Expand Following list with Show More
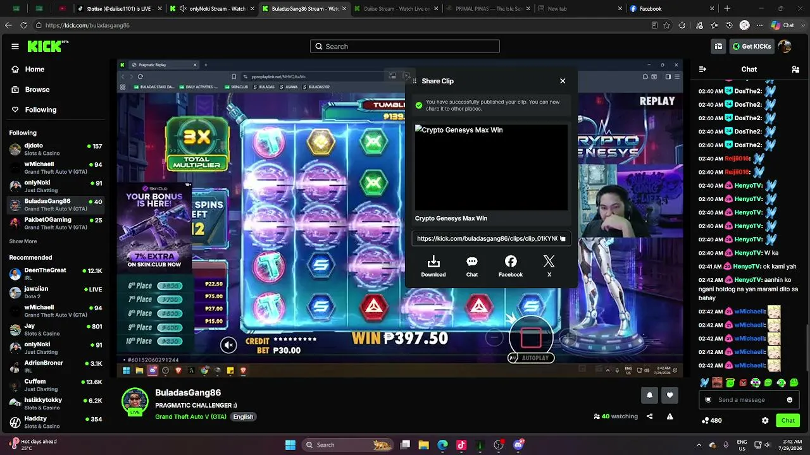810x455 pixels. pos(23,241)
